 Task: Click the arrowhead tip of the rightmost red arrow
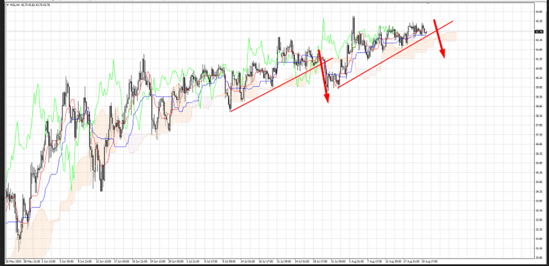(x=443, y=55)
